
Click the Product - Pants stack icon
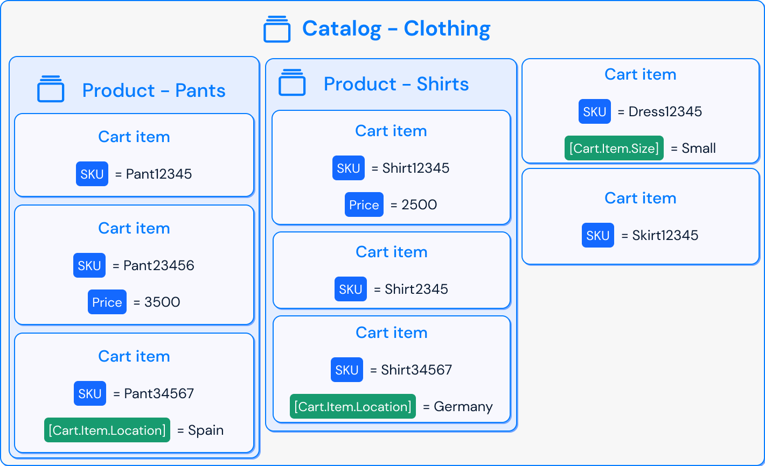(x=51, y=89)
